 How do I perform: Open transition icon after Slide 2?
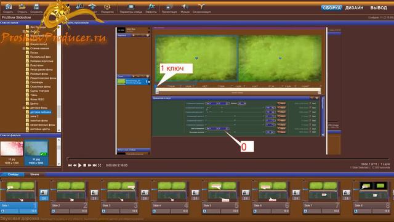(x=94, y=193)
